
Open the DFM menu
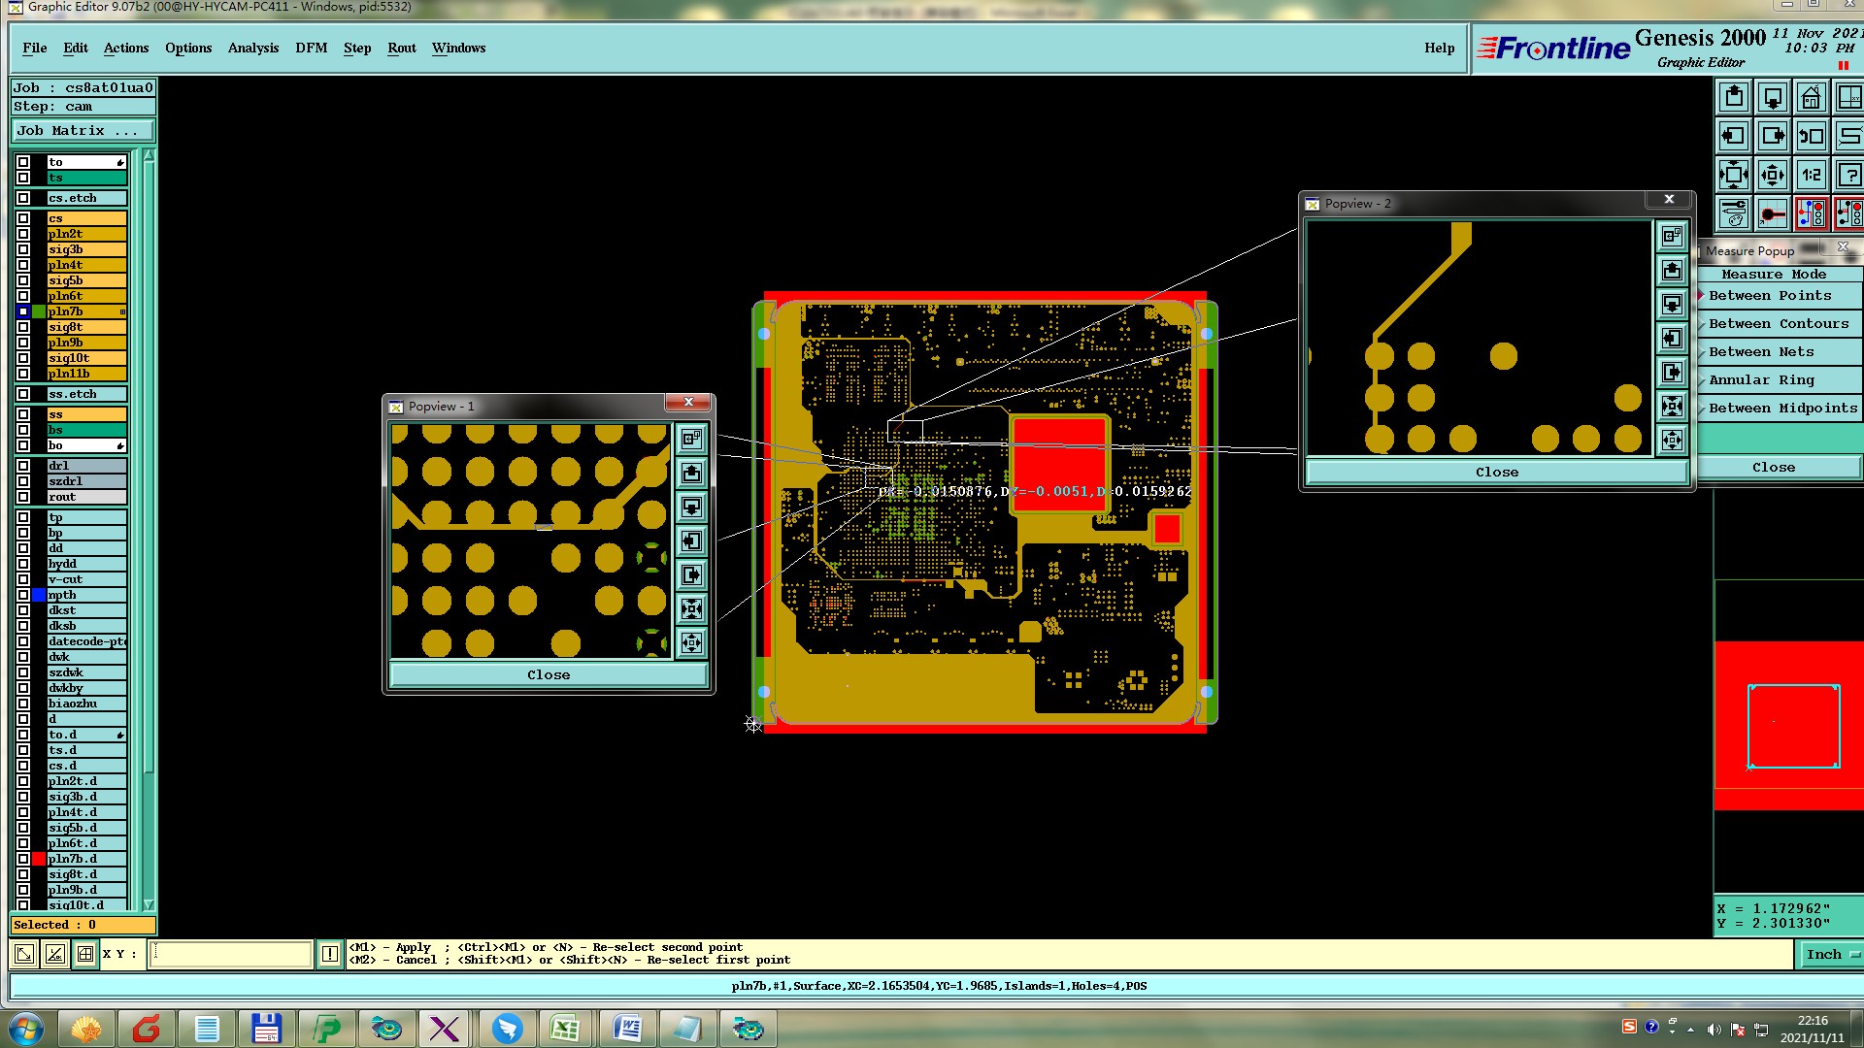coord(311,48)
